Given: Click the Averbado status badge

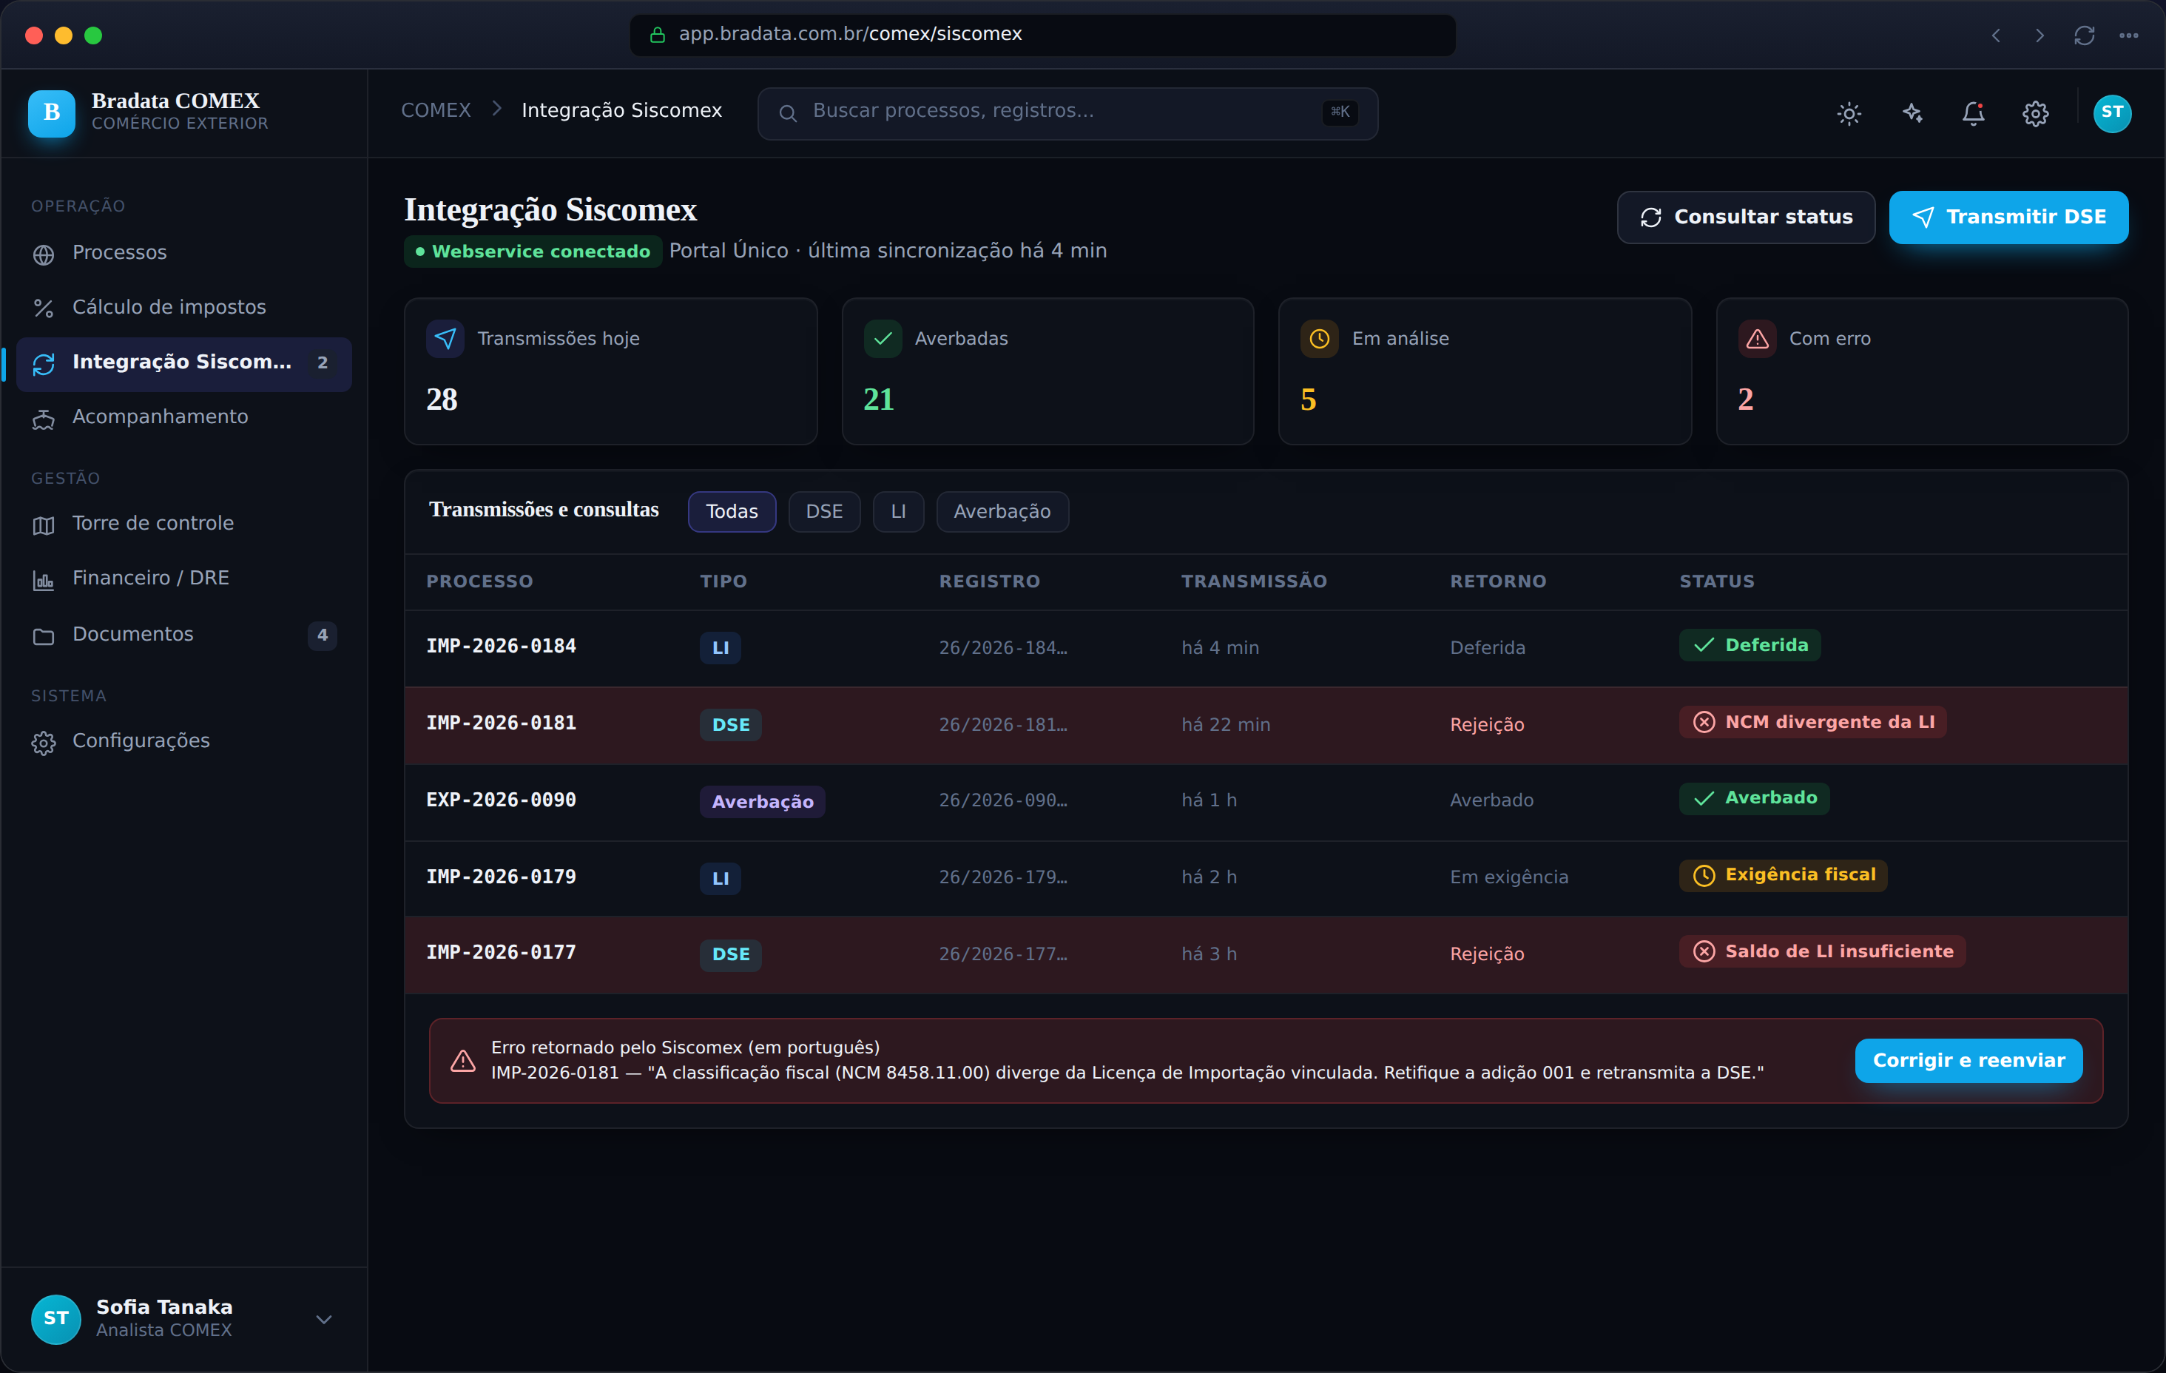Looking at the screenshot, I should pos(1754,799).
